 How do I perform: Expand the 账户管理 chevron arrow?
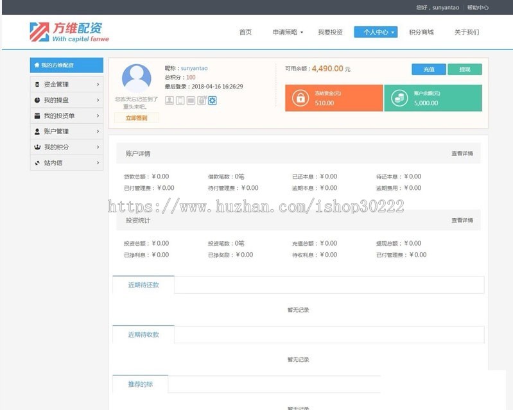coord(98,132)
